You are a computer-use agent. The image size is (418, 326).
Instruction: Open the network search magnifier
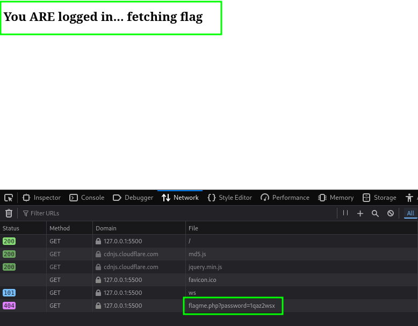pyautogui.click(x=376, y=213)
